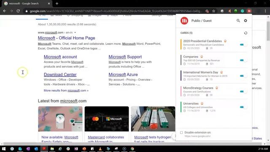Open the Companies card entry
The image size is (270, 152).
pos(214,60)
